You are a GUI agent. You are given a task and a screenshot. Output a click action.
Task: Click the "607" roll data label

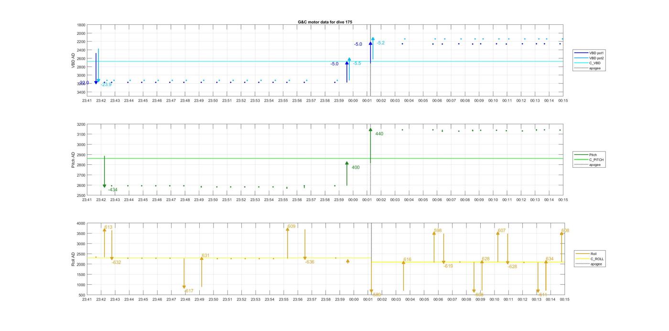(501, 231)
